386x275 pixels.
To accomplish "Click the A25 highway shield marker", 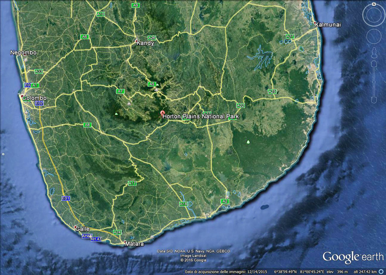I will click(272, 91).
